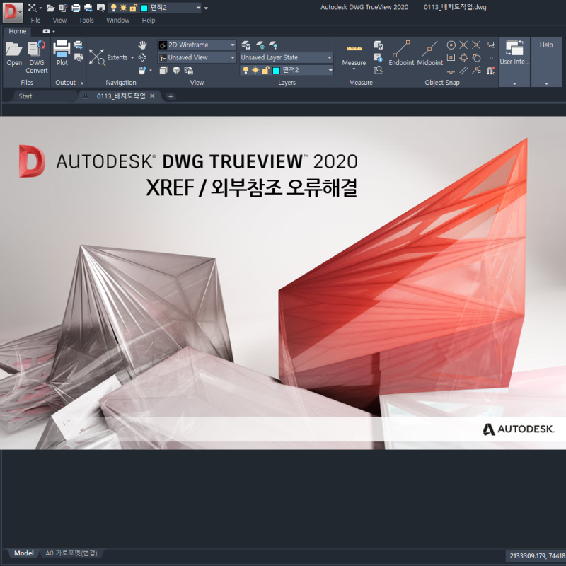Click the Open folder icon in Files panel
This screenshot has width=566, height=566.
(14, 50)
